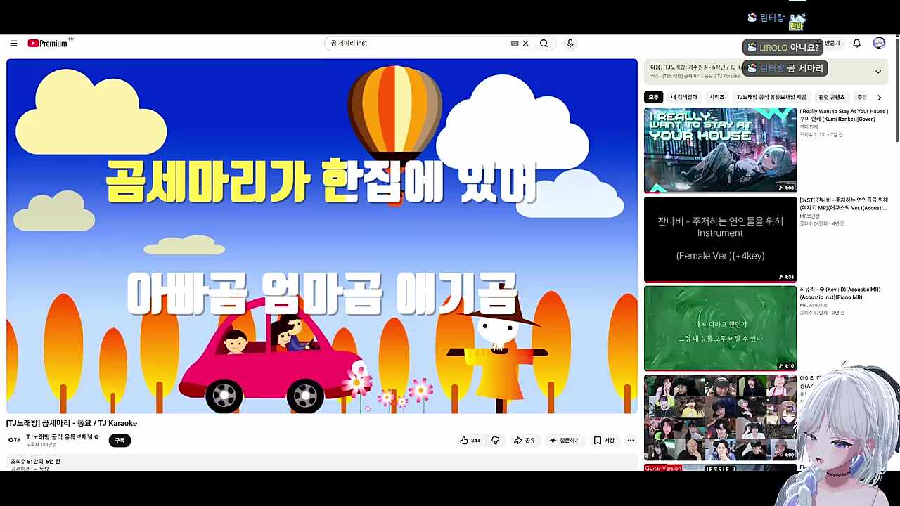
Task: Show more filter chips with right arrow
Action: [879, 98]
